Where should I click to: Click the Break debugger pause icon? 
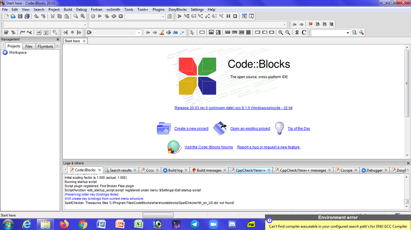click(228, 16)
